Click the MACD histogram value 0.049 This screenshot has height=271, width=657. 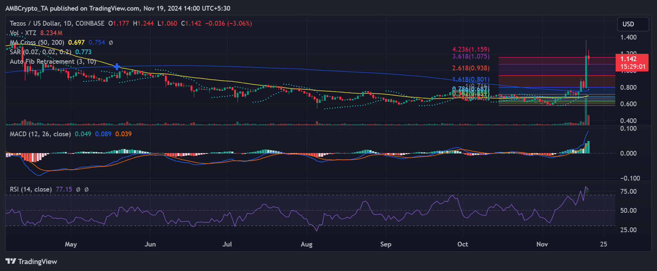(x=83, y=134)
